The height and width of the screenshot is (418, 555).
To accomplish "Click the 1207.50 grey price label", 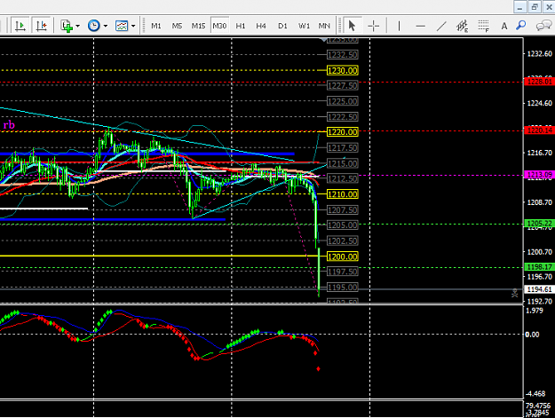I will [342, 210].
